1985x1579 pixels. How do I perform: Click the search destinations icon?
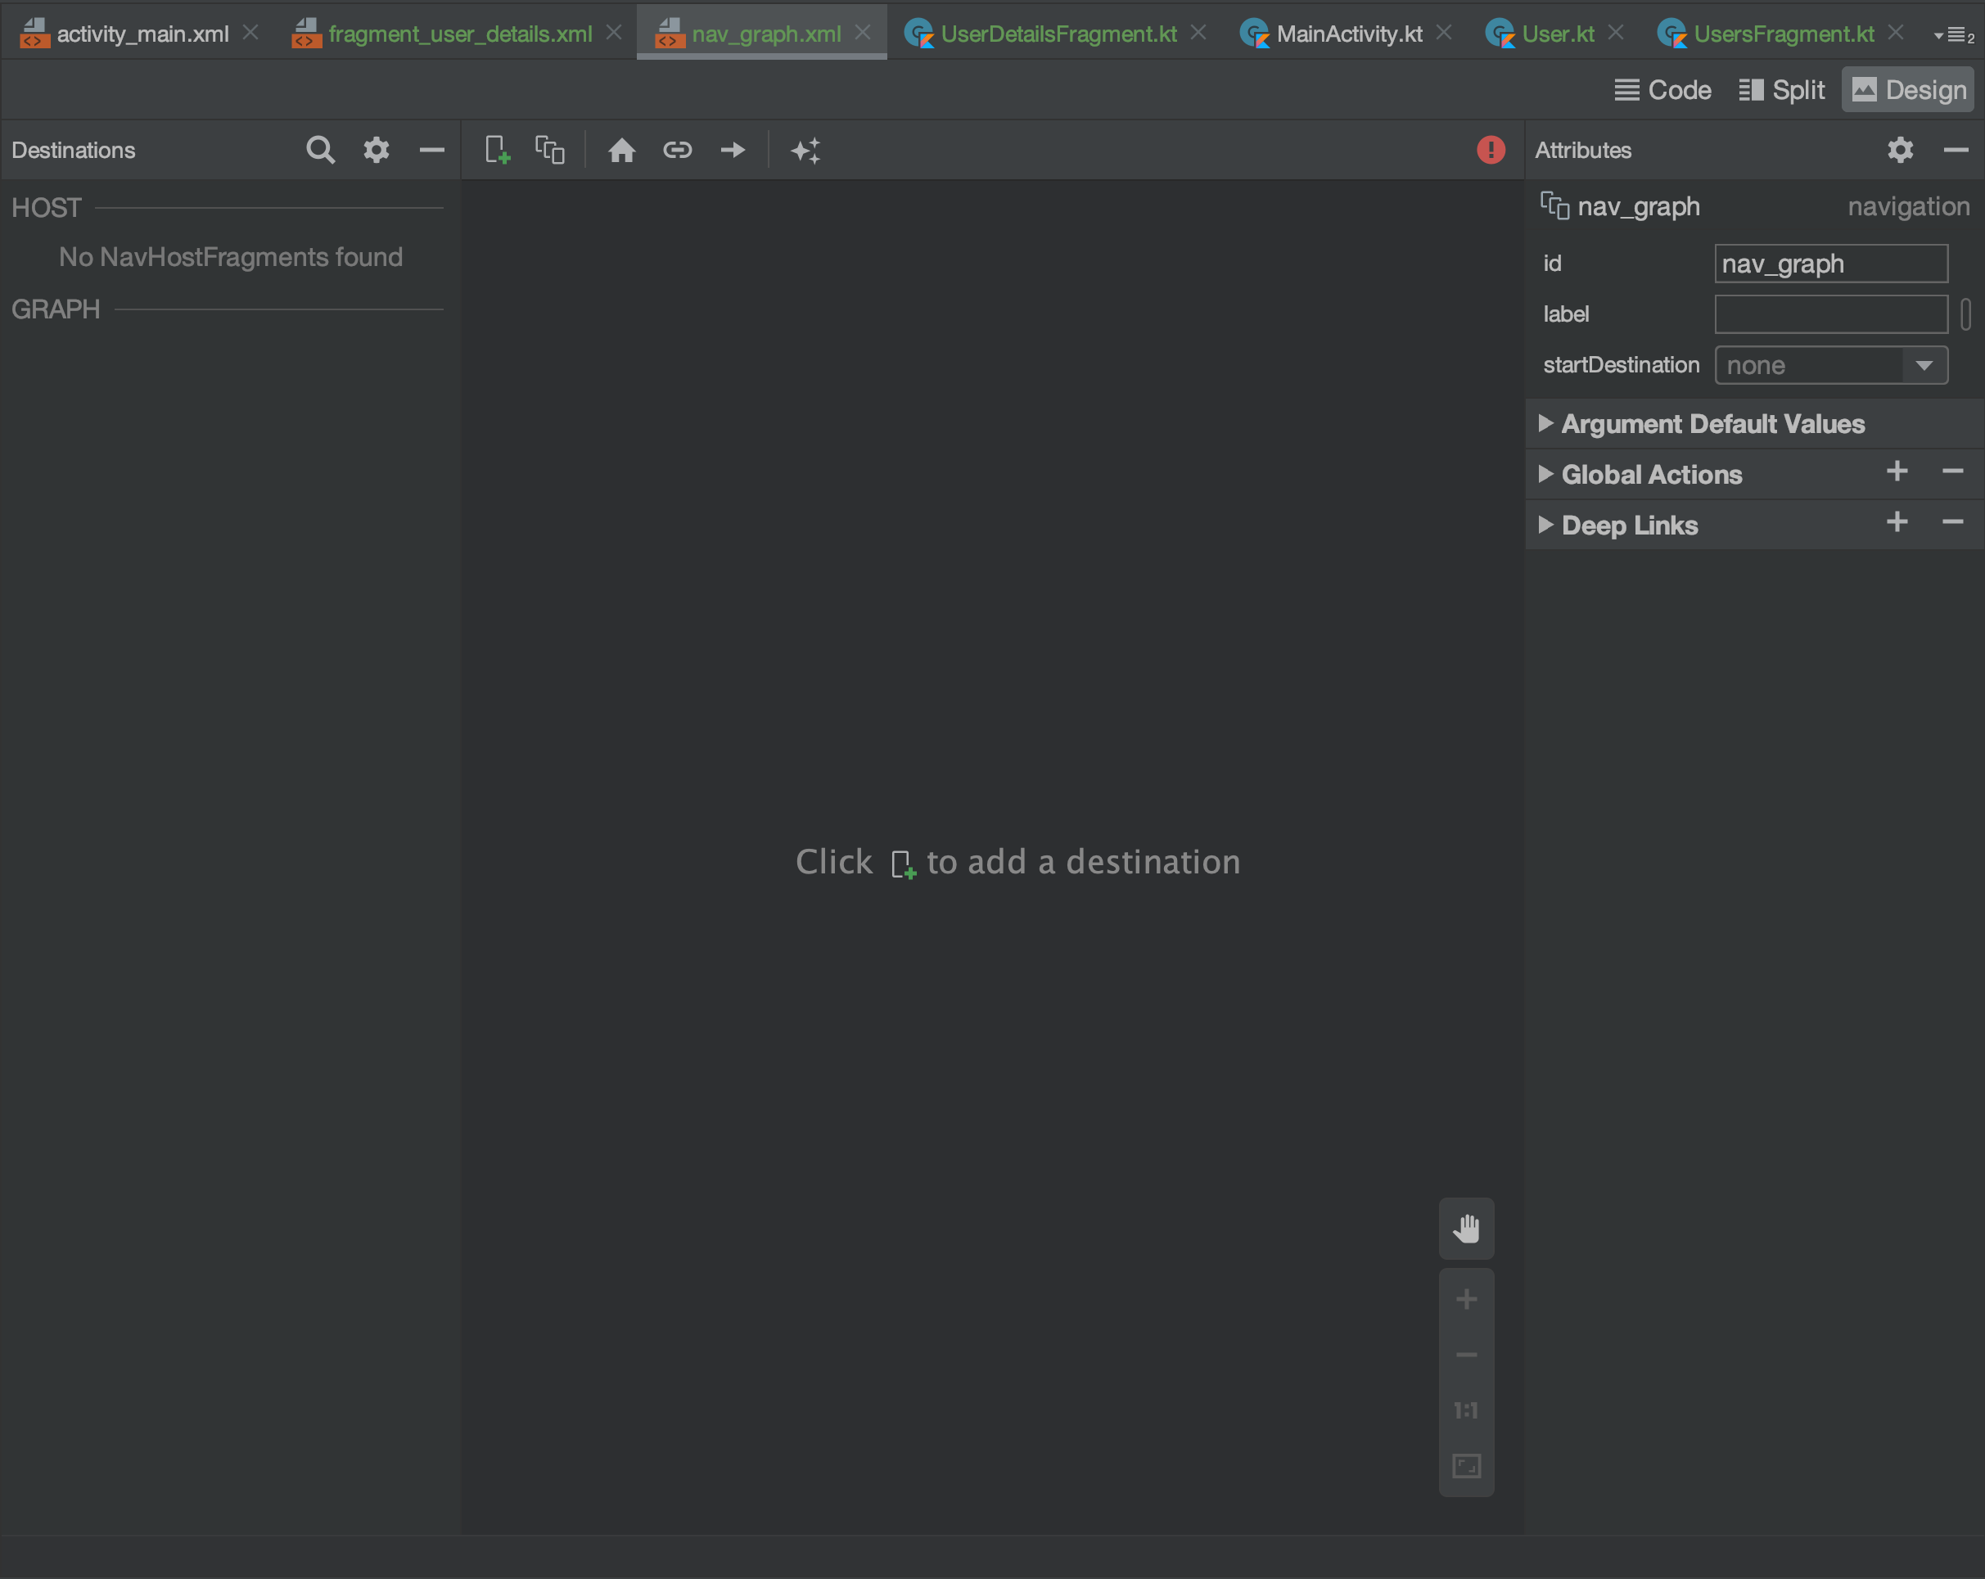click(319, 148)
